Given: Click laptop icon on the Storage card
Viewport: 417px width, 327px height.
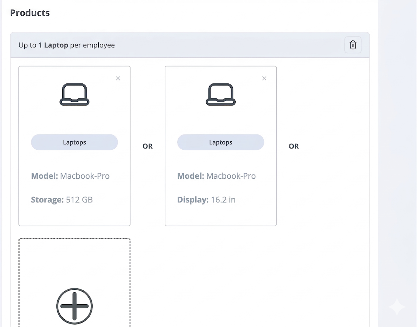Looking at the screenshot, I should point(74,94).
